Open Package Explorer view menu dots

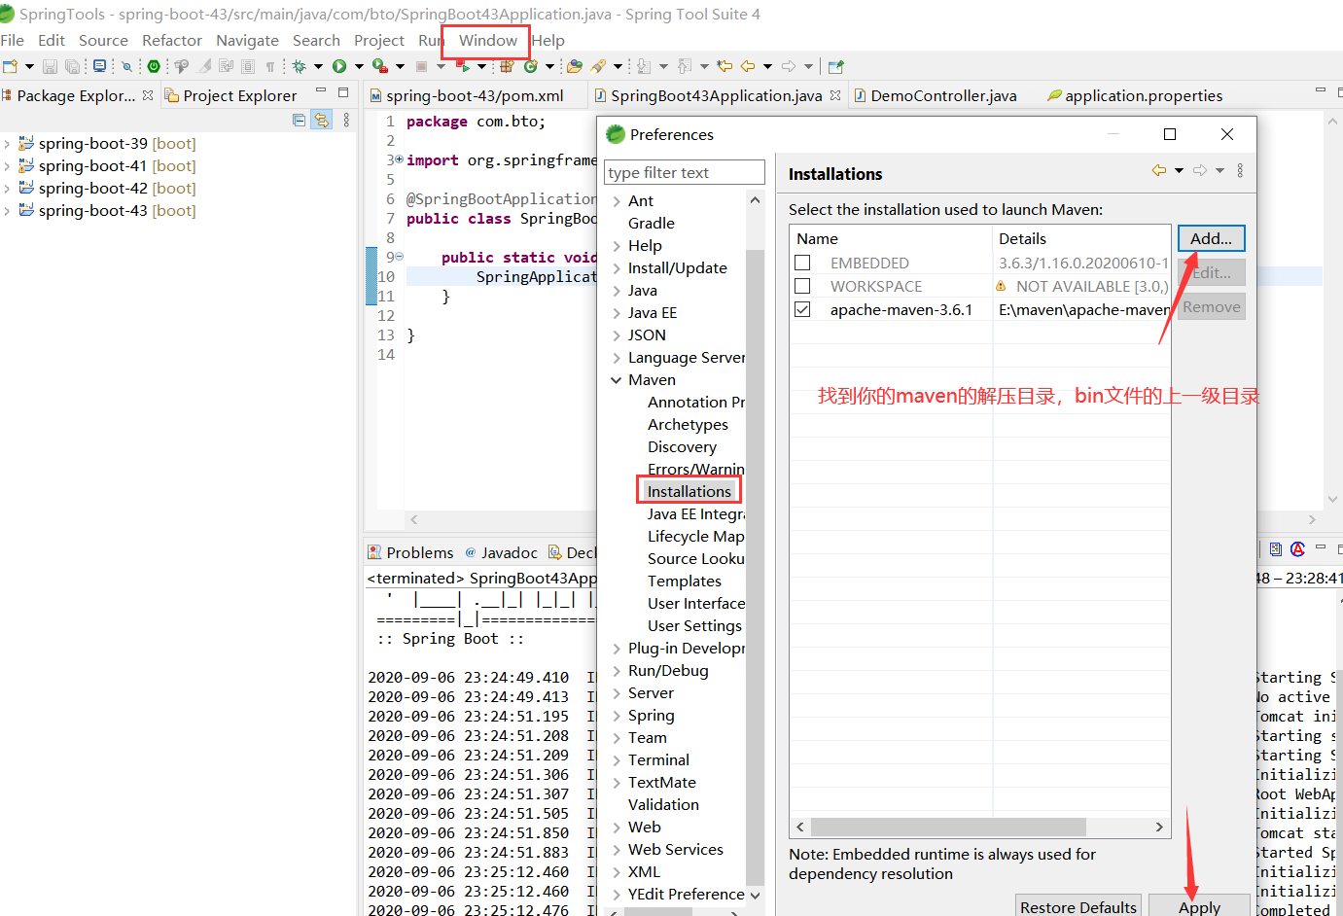click(x=346, y=120)
